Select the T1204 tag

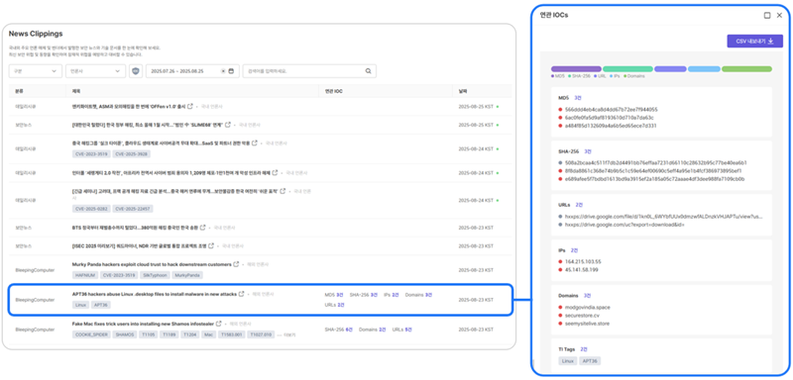coord(189,334)
